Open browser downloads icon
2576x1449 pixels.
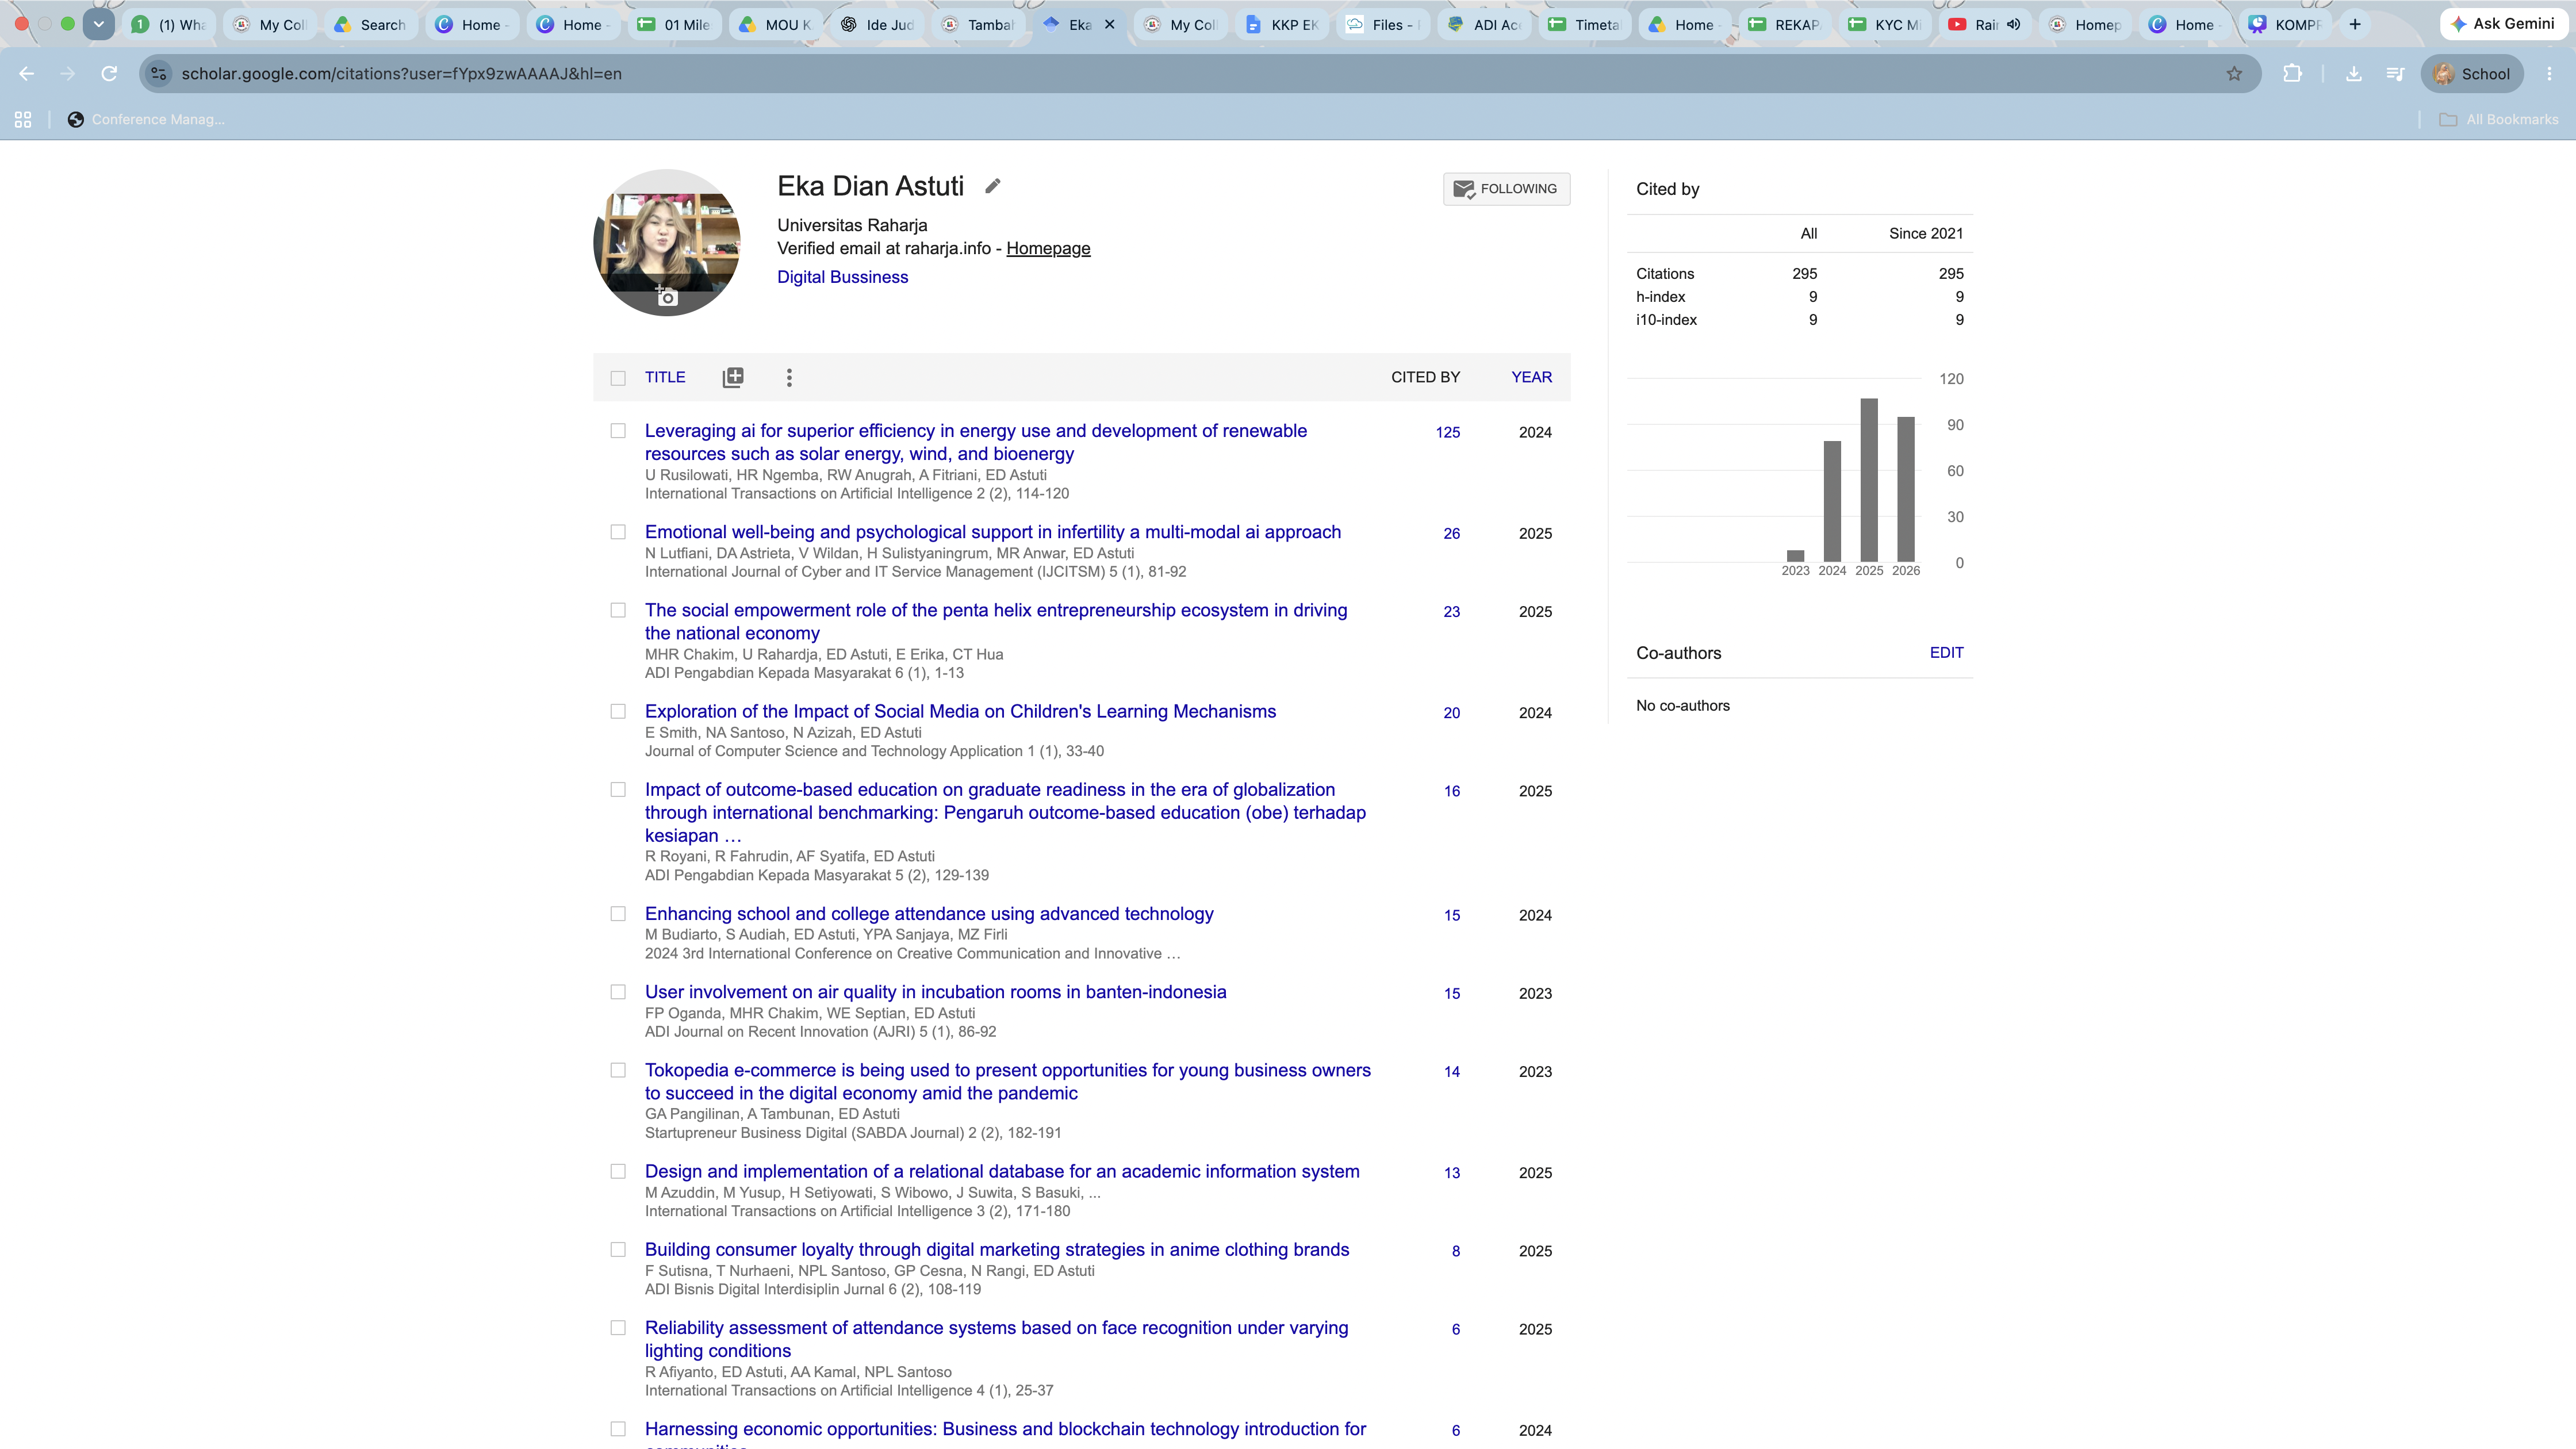(2353, 74)
